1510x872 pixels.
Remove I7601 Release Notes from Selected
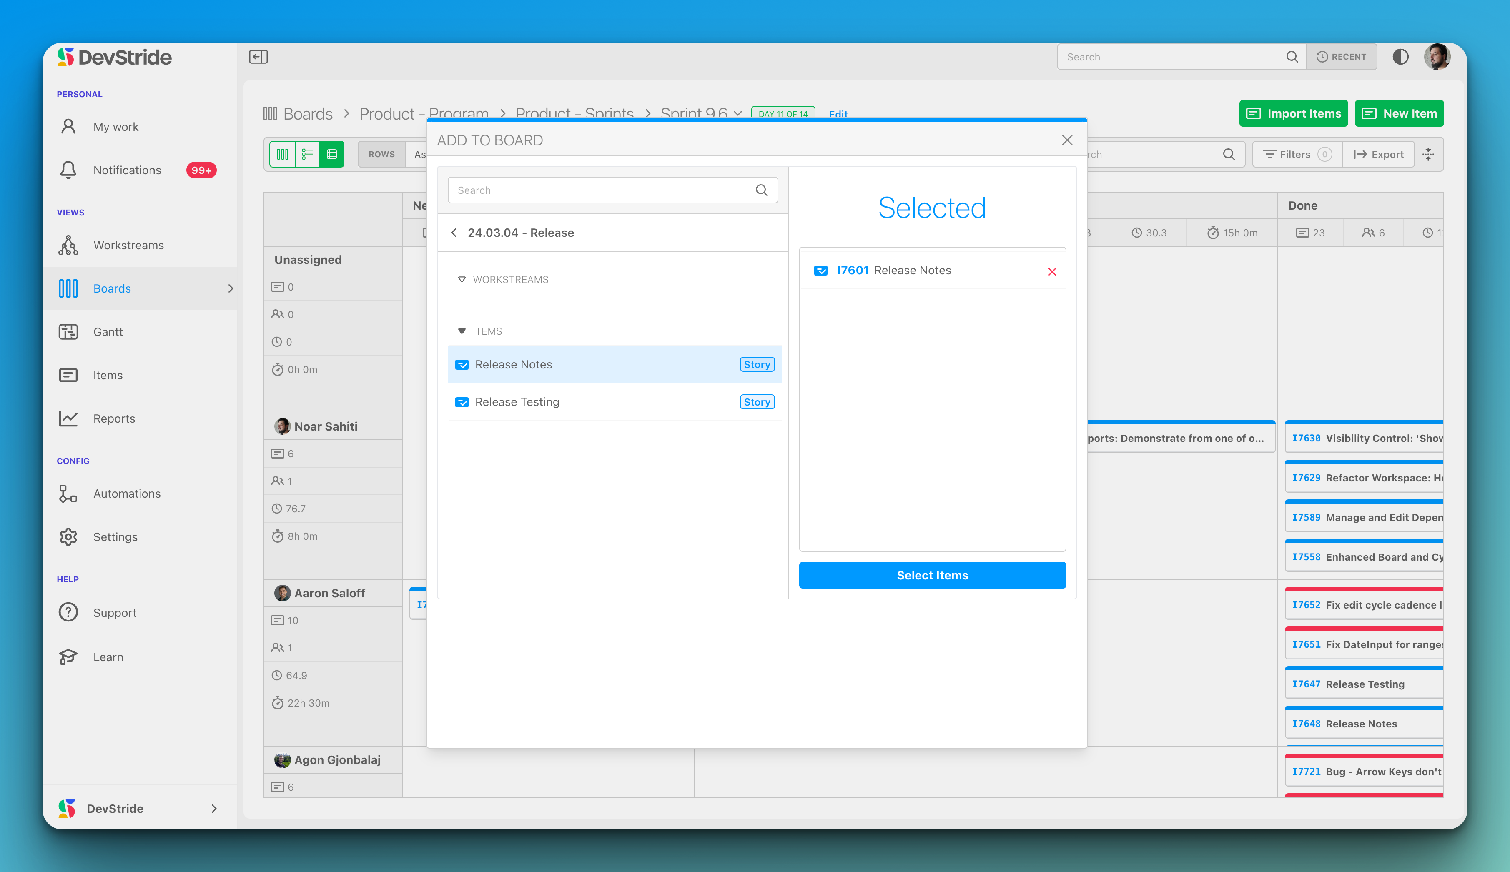(x=1052, y=271)
